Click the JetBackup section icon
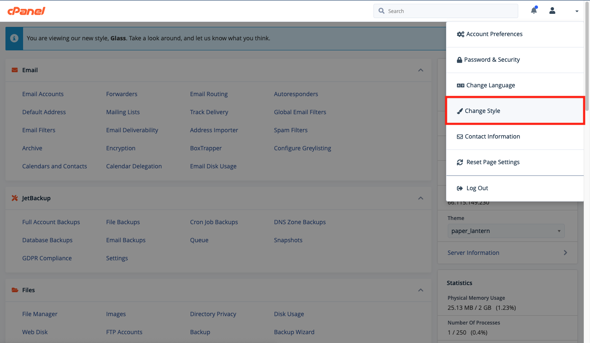The width and height of the screenshot is (590, 343). (x=15, y=198)
